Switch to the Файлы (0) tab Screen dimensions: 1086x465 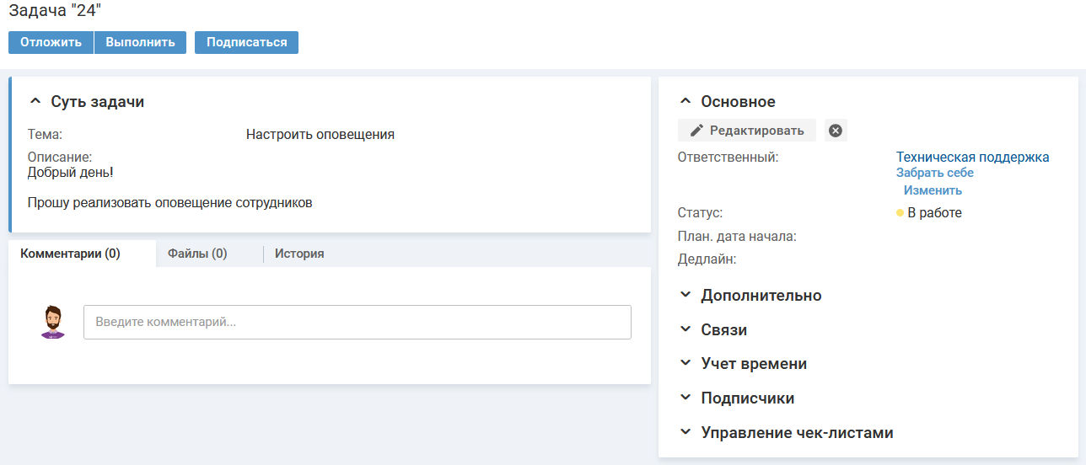click(197, 254)
